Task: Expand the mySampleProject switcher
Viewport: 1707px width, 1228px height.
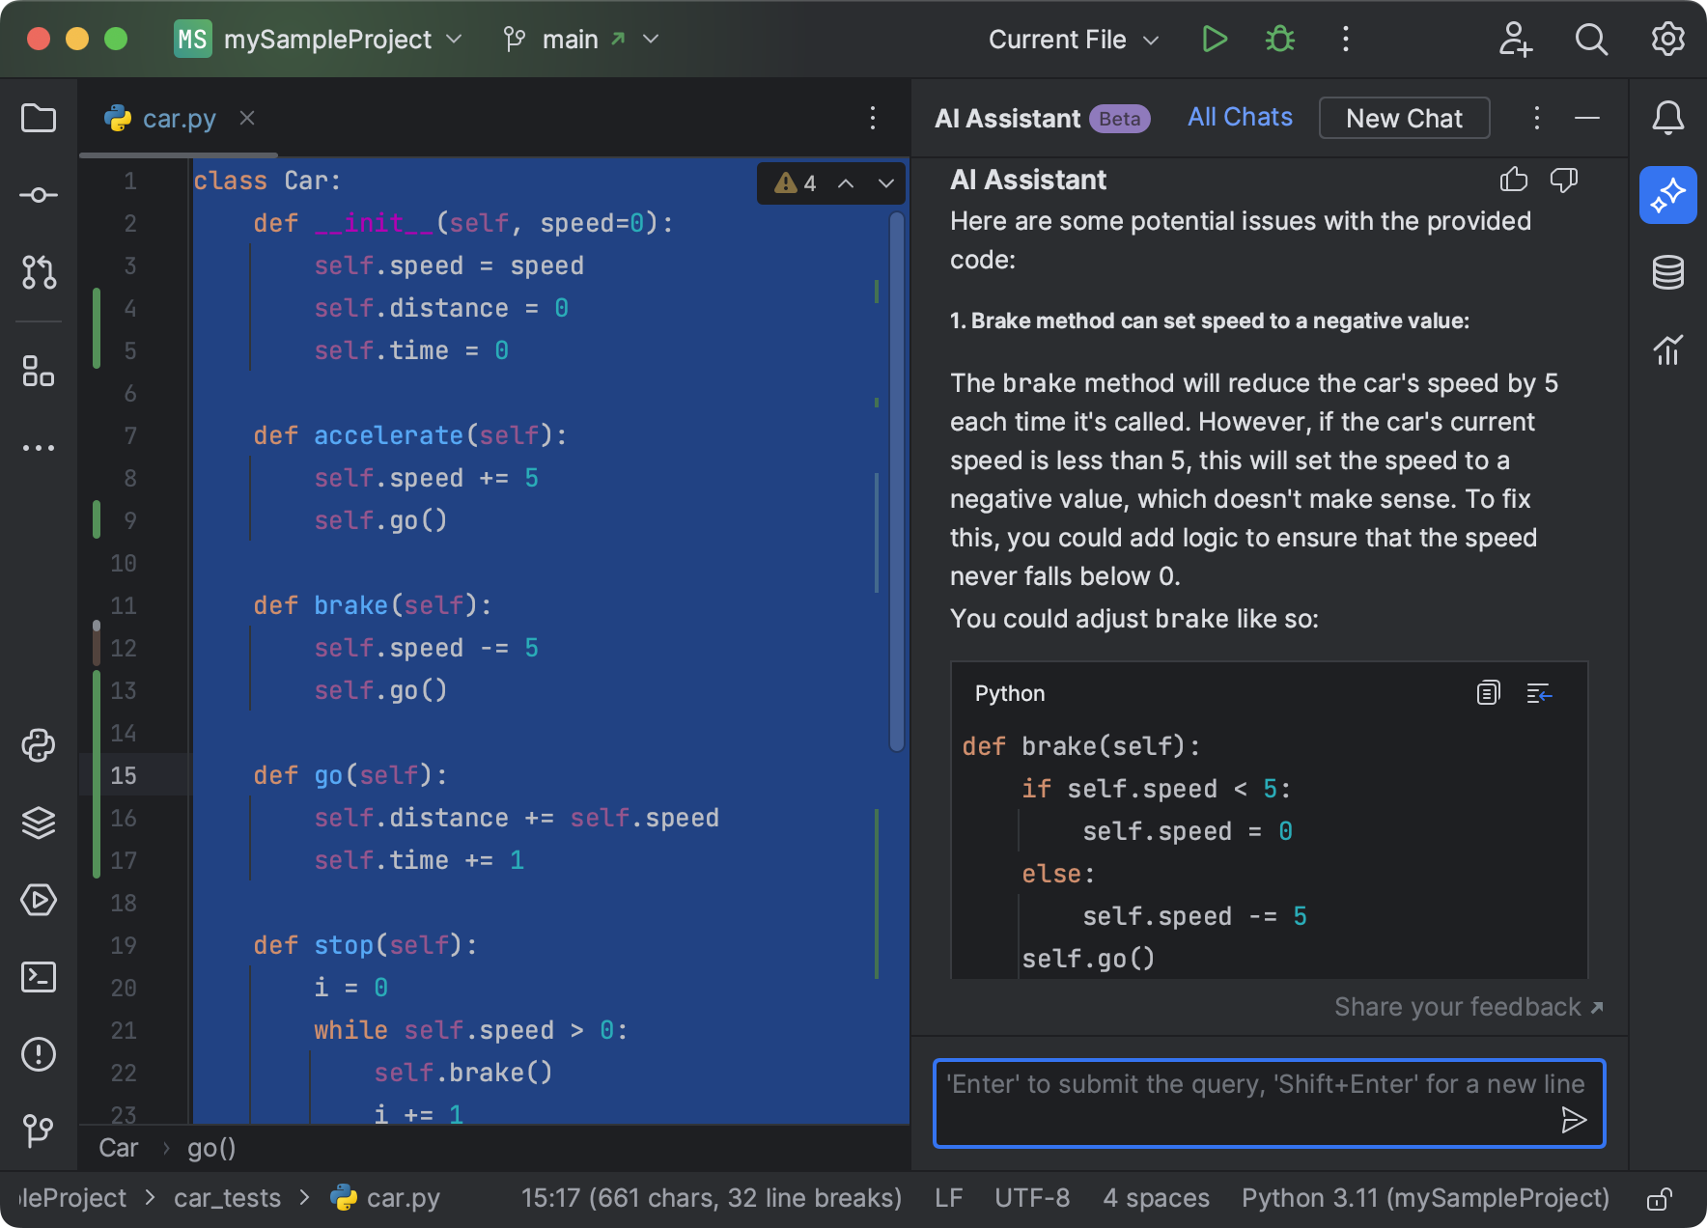Action: [453, 40]
